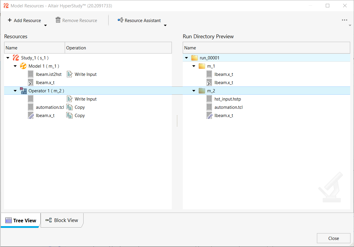Click the hst_input.hstp file icon
This screenshot has width=354, height=247.
210,99
